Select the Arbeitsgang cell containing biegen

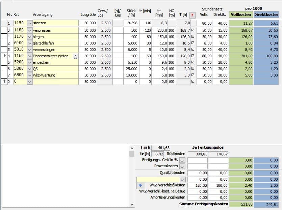[x=55, y=37]
